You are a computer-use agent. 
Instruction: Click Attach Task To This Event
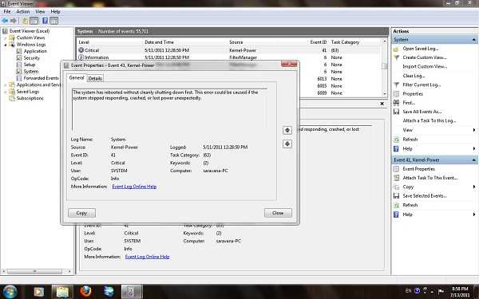tap(430, 178)
